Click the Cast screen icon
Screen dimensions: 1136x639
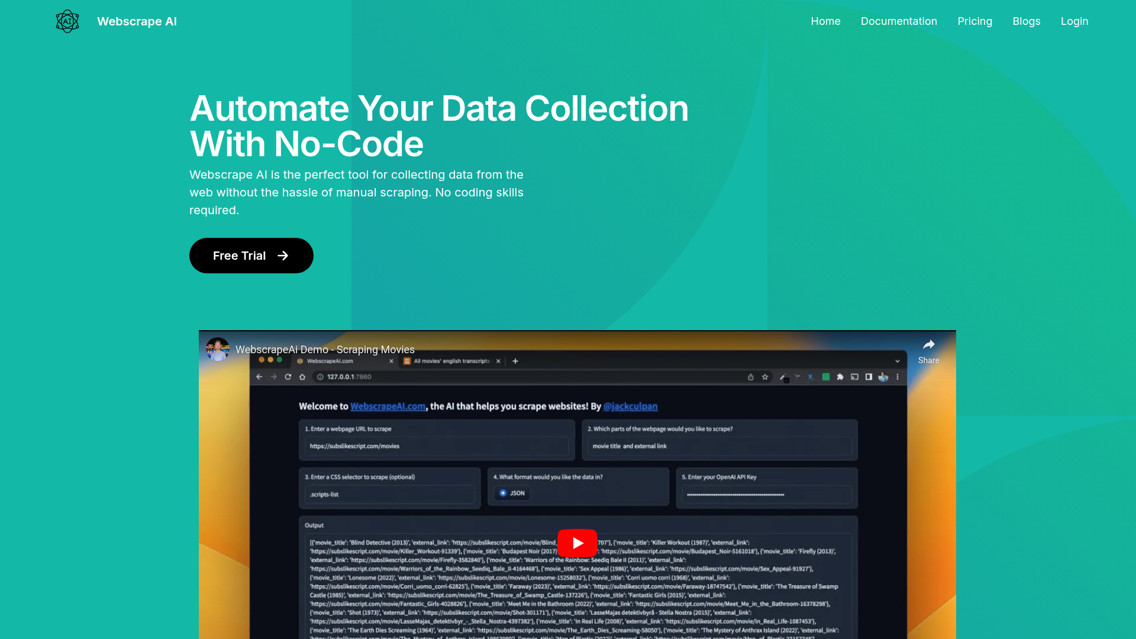point(854,377)
